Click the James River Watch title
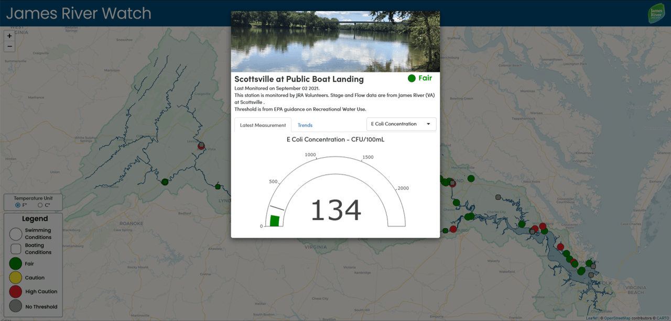This screenshot has width=671, height=321. [x=79, y=13]
